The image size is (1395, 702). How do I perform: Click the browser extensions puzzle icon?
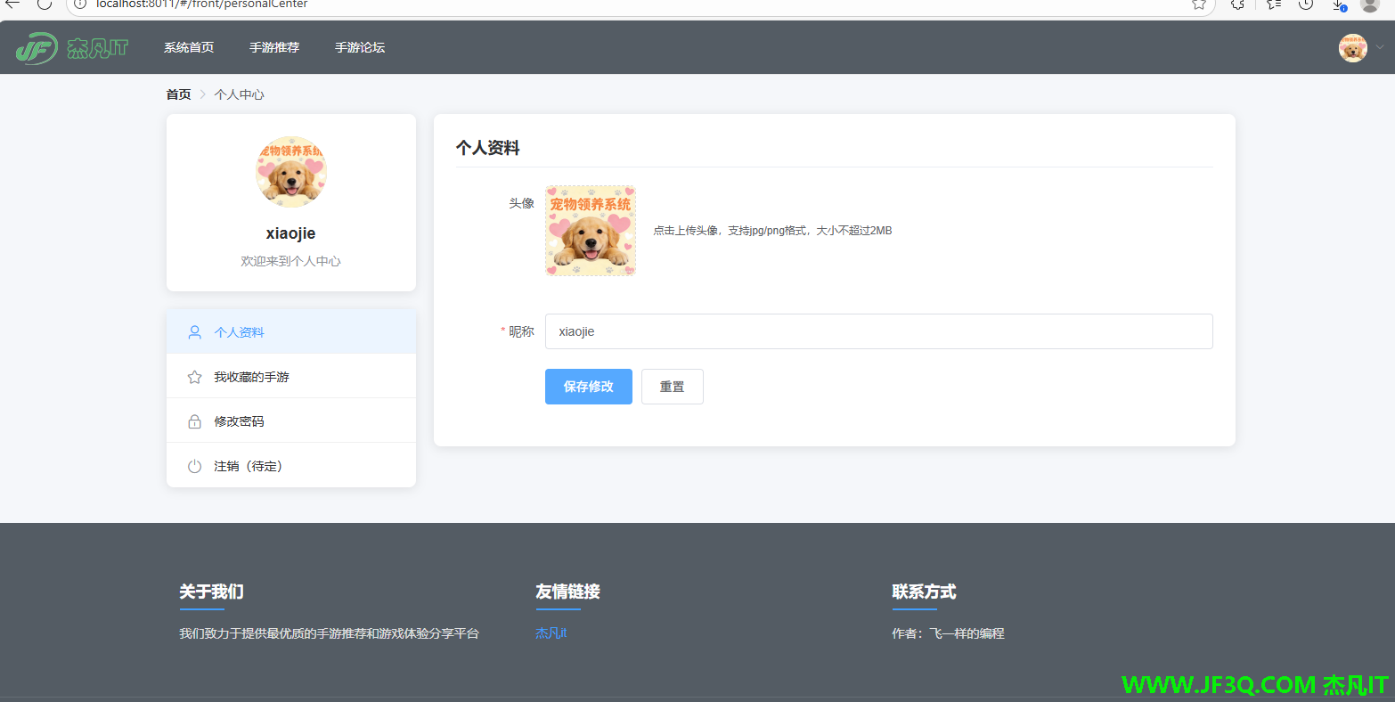[x=1237, y=5]
